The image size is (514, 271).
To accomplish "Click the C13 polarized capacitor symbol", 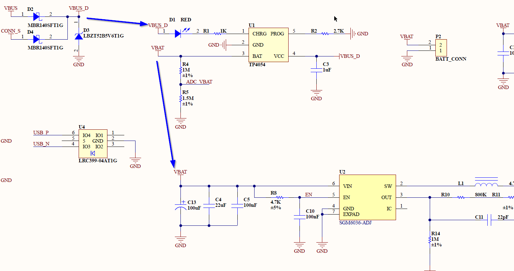I will 181,205.
